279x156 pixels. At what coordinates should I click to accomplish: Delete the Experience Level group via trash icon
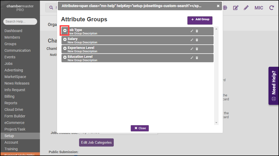coord(197,49)
